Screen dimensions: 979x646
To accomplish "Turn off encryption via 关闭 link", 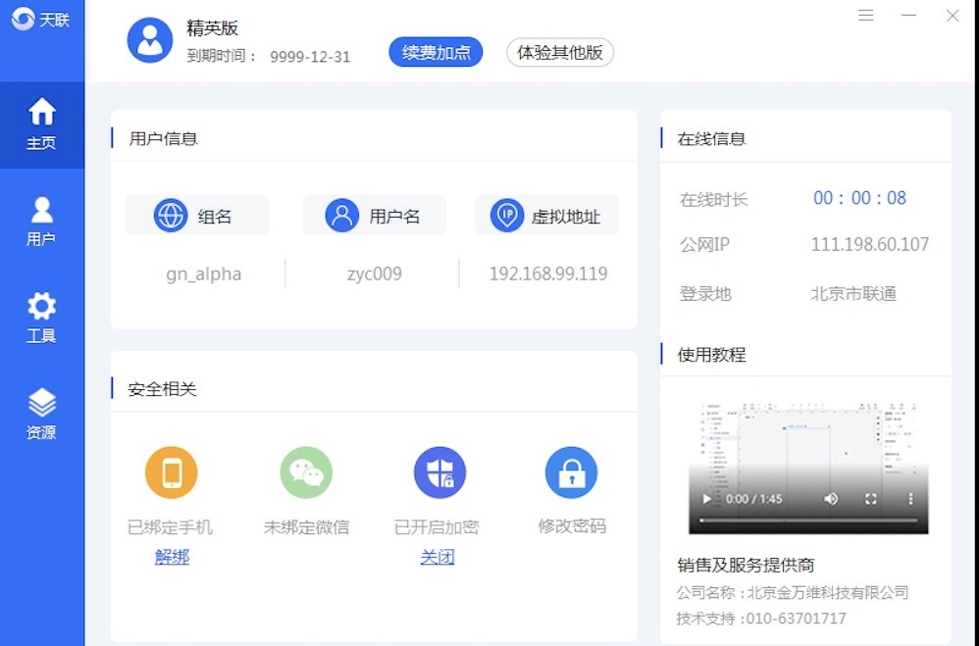I will tap(438, 557).
